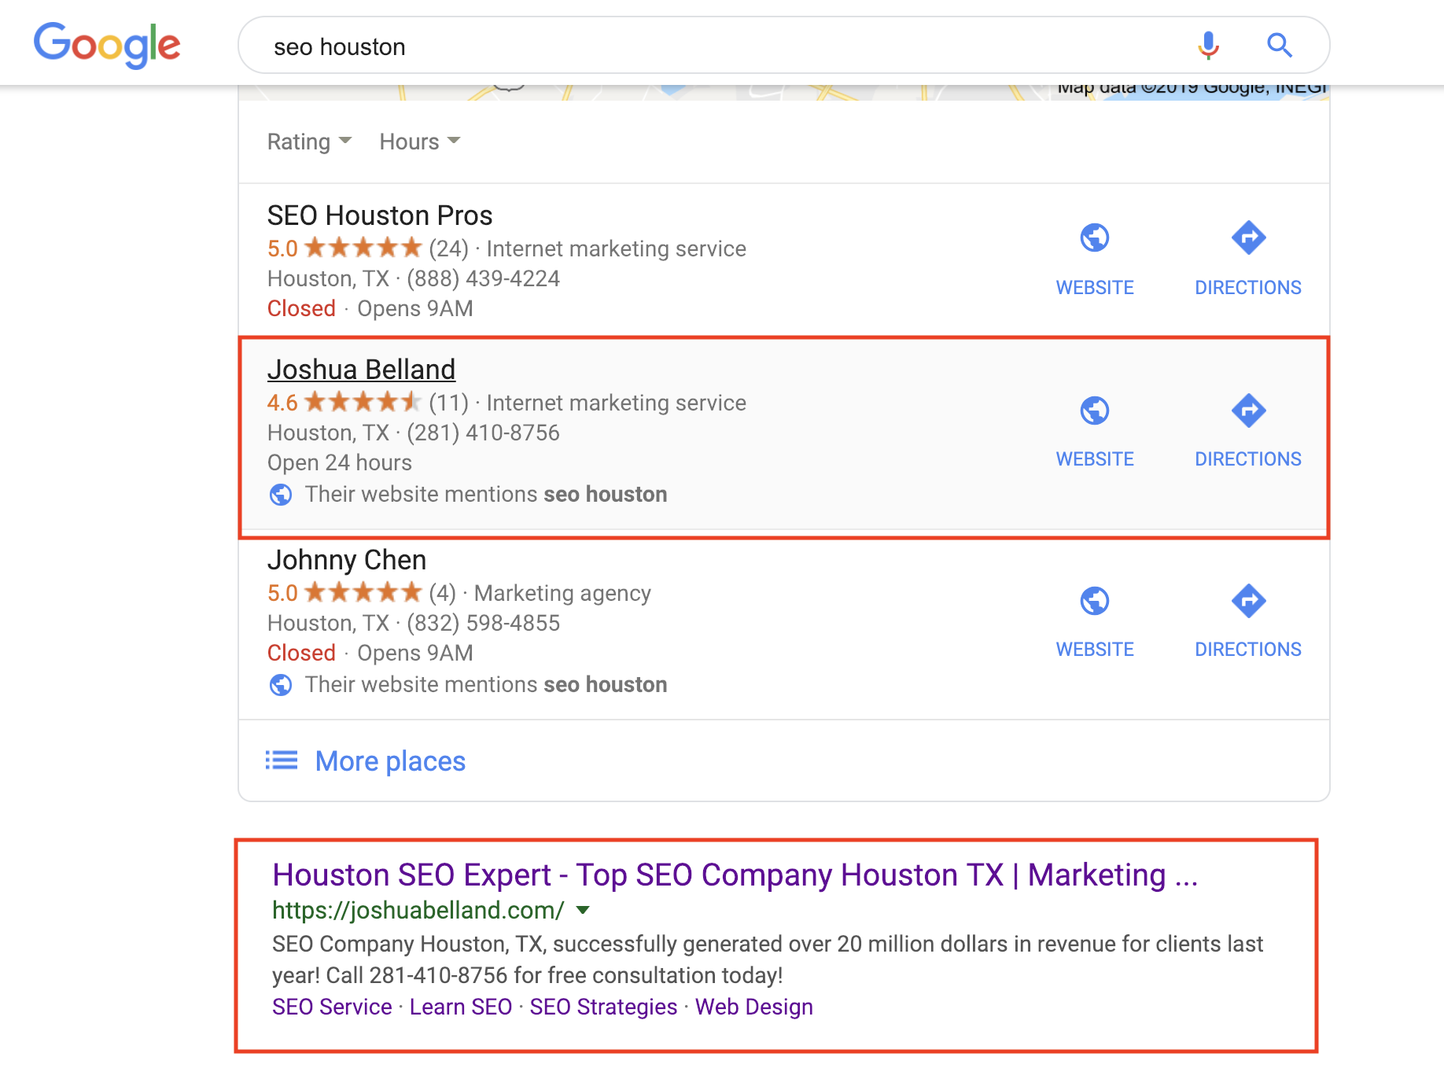This screenshot has height=1068, width=1444.
Task: Open the Web Design sitelink
Action: tap(754, 1007)
